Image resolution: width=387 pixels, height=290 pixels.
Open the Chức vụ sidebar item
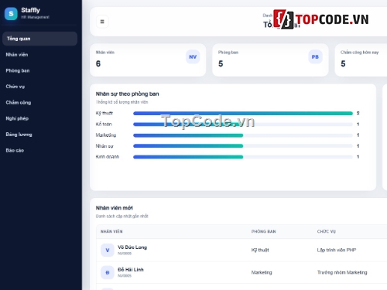click(x=39, y=87)
